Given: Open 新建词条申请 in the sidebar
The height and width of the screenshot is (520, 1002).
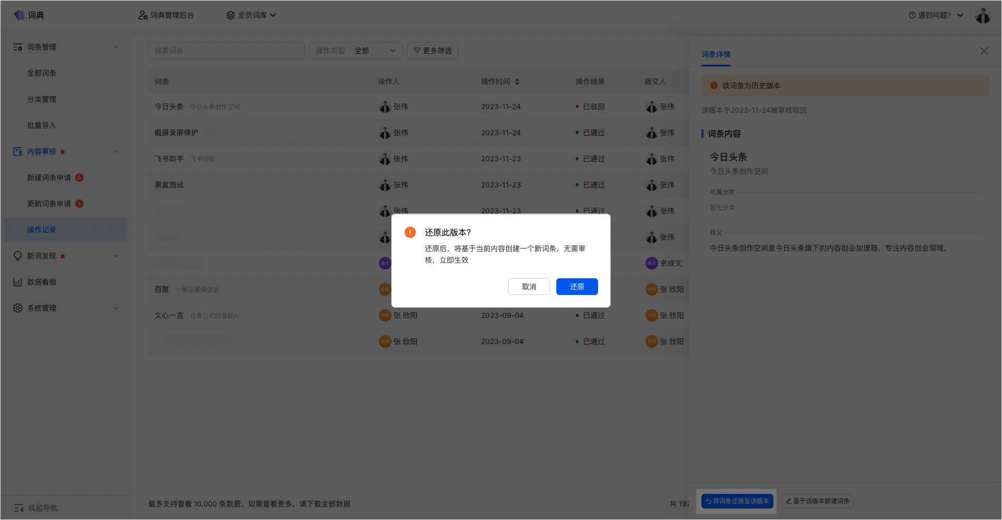Looking at the screenshot, I should [x=49, y=178].
